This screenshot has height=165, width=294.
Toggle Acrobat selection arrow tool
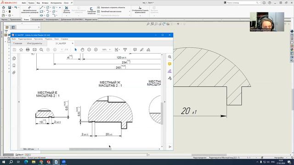(x=75, y=49)
